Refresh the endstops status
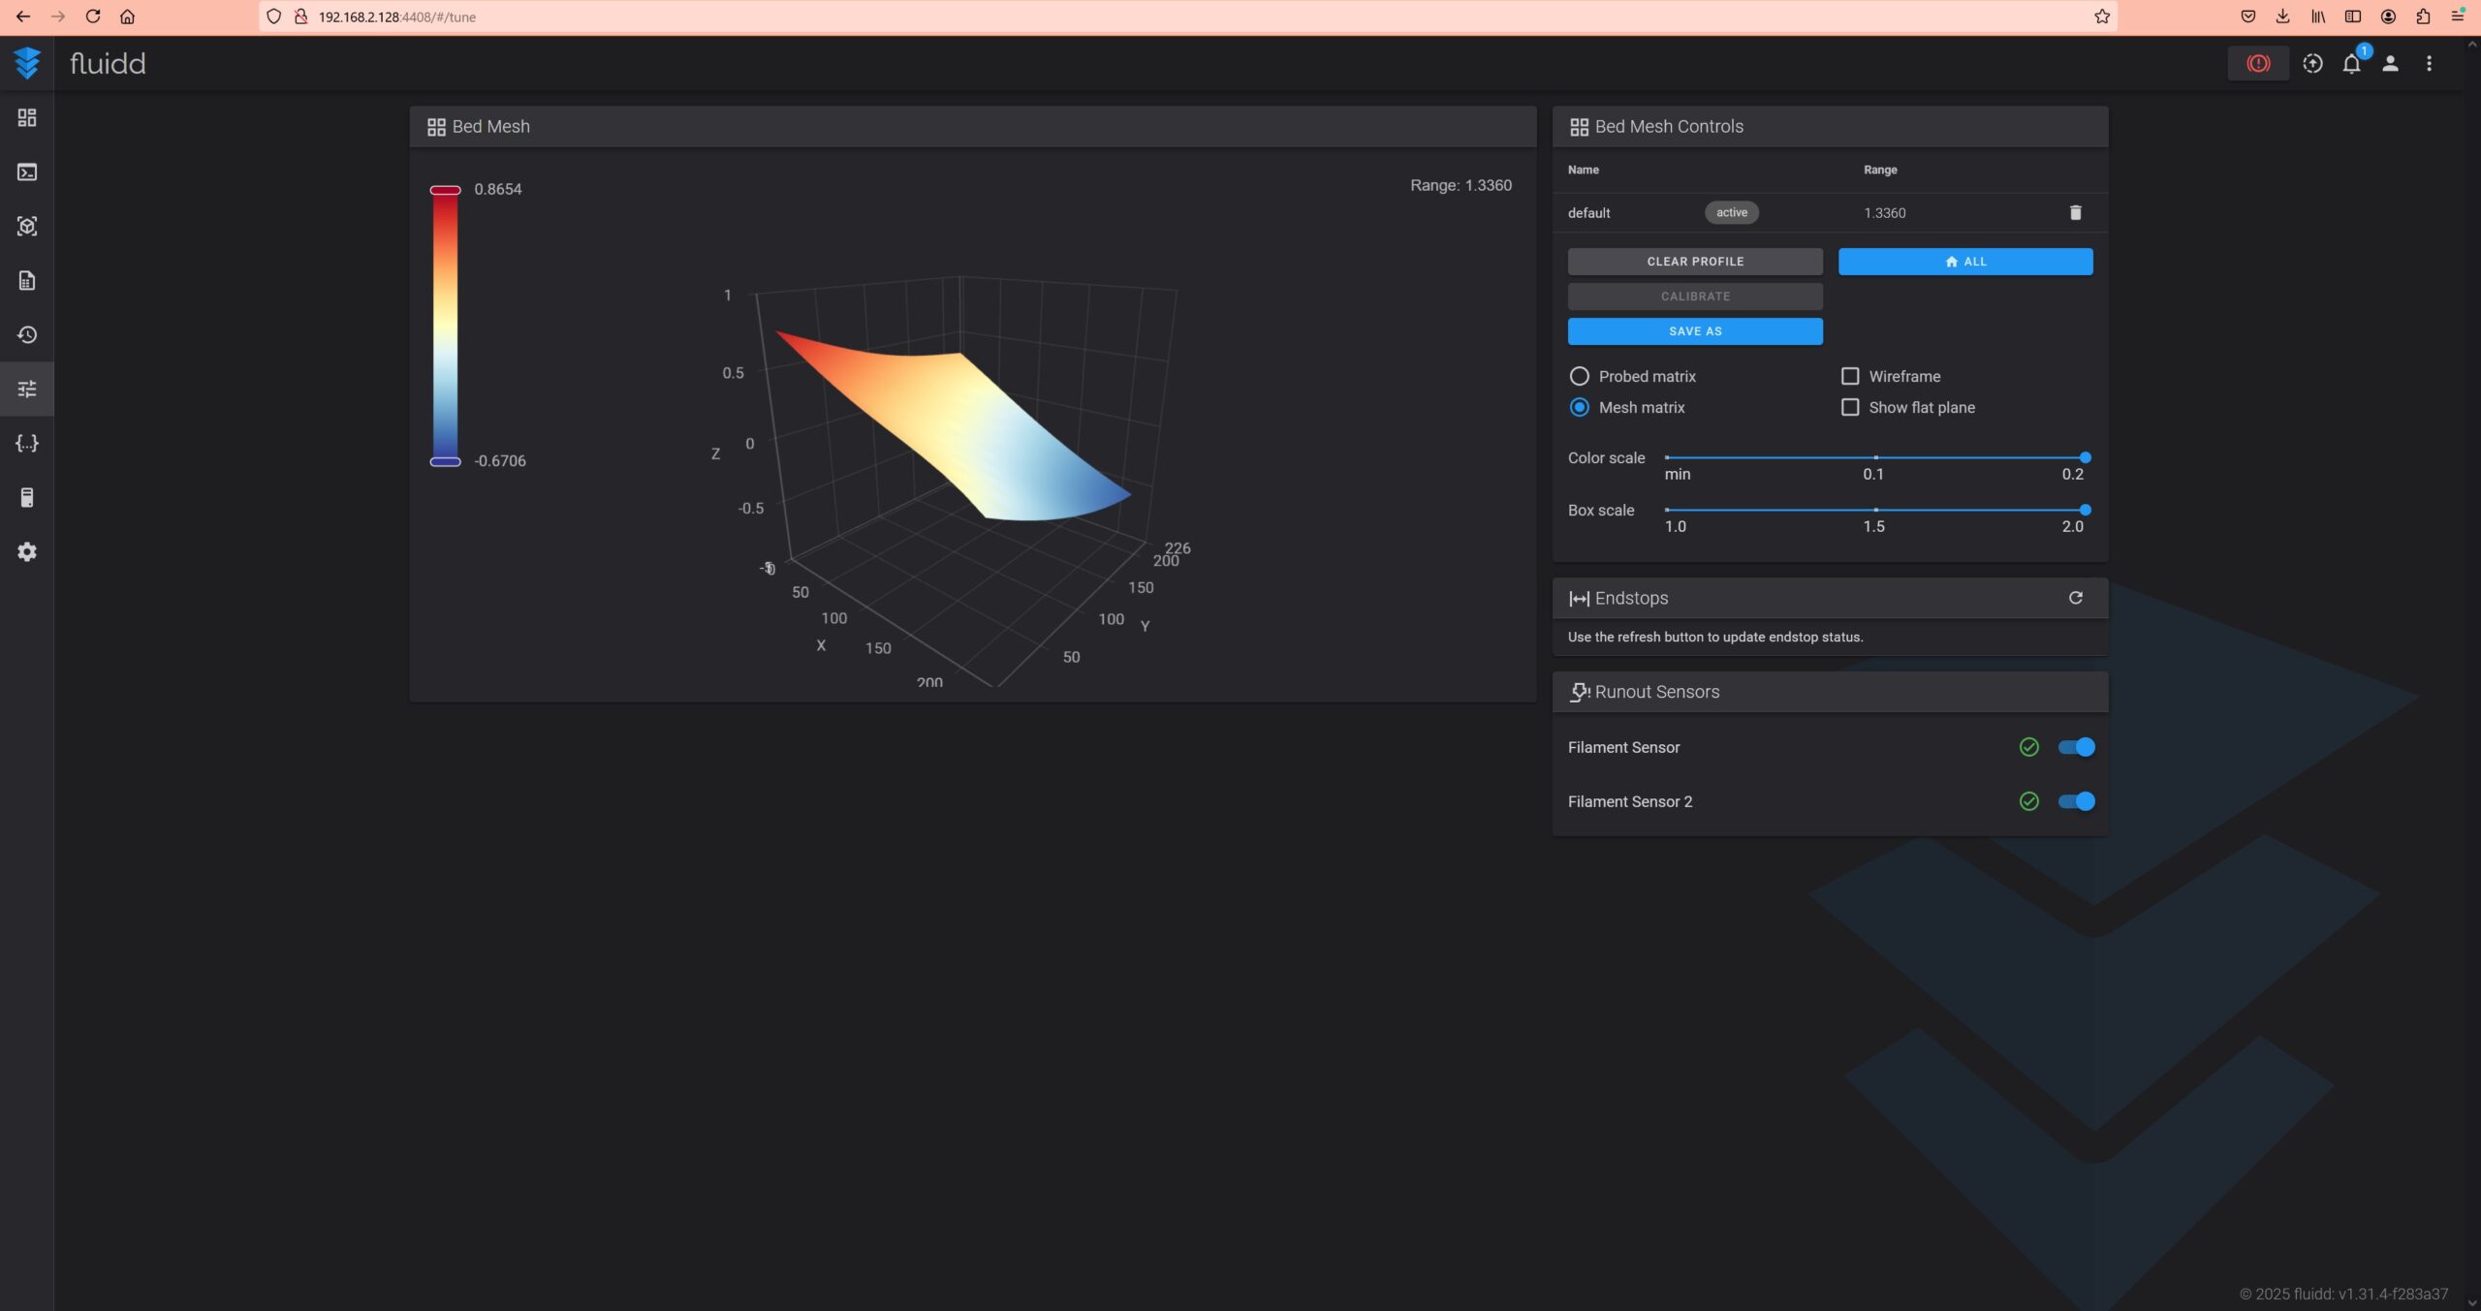Screen dimensions: 2481x1311 [2075, 598]
